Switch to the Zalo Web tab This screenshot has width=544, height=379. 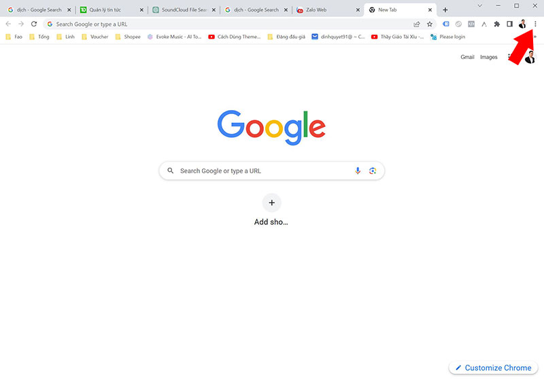[x=328, y=10]
